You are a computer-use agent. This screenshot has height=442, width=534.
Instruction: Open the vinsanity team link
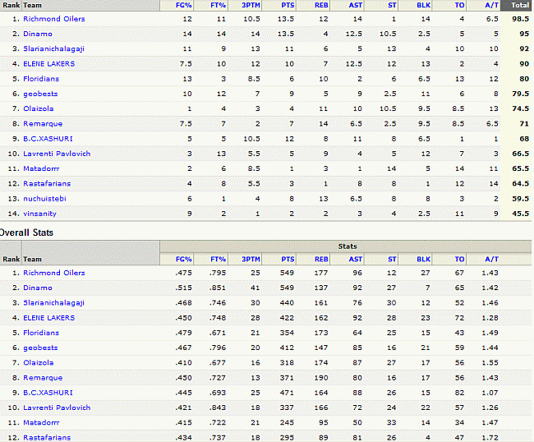[x=39, y=214]
